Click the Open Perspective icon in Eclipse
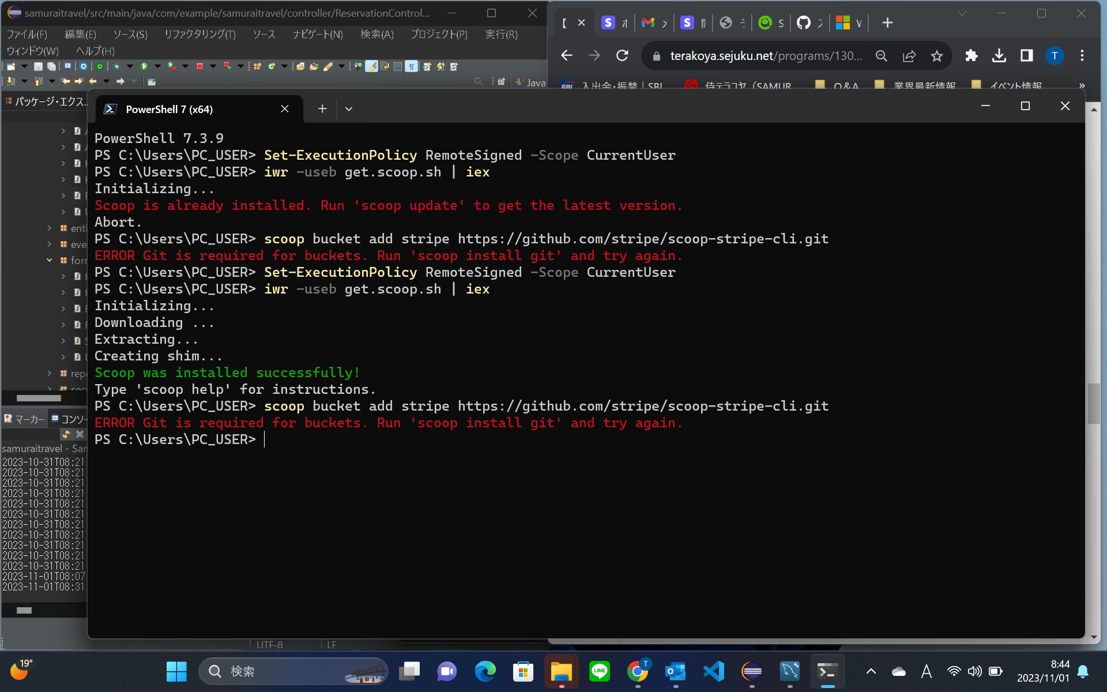This screenshot has width=1107, height=692. click(501, 81)
